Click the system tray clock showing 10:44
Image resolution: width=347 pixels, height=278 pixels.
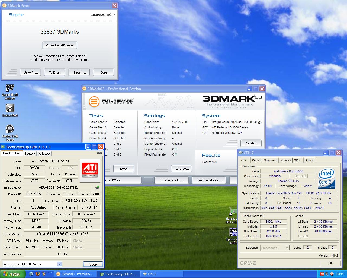click(x=340, y=274)
